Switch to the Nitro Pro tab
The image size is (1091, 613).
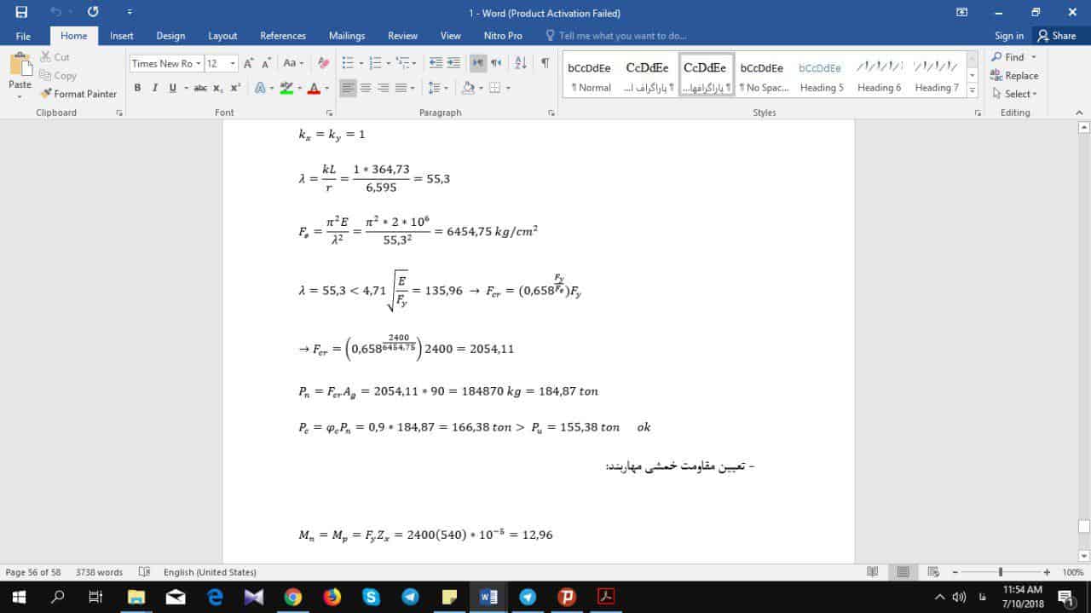point(503,36)
